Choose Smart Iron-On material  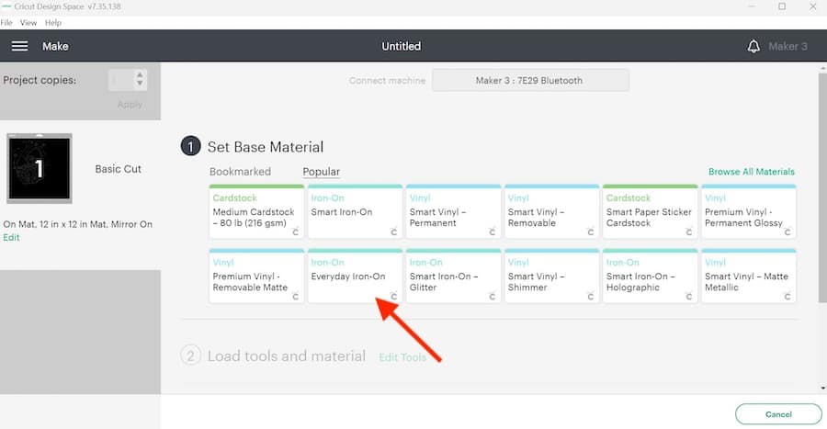[355, 212]
